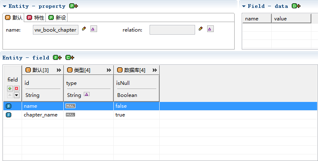
Task: Click the green C+ add column icon
Action: click(70, 58)
